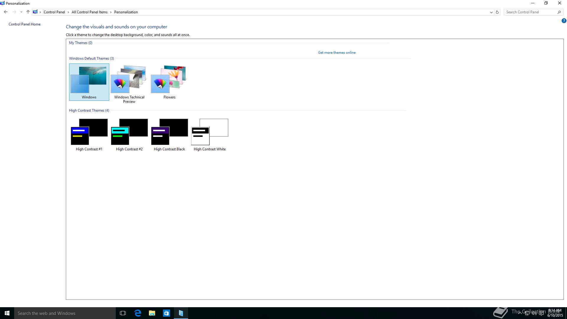Minimize the Personalization window
The width and height of the screenshot is (567, 319).
click(x=533, y=3)
